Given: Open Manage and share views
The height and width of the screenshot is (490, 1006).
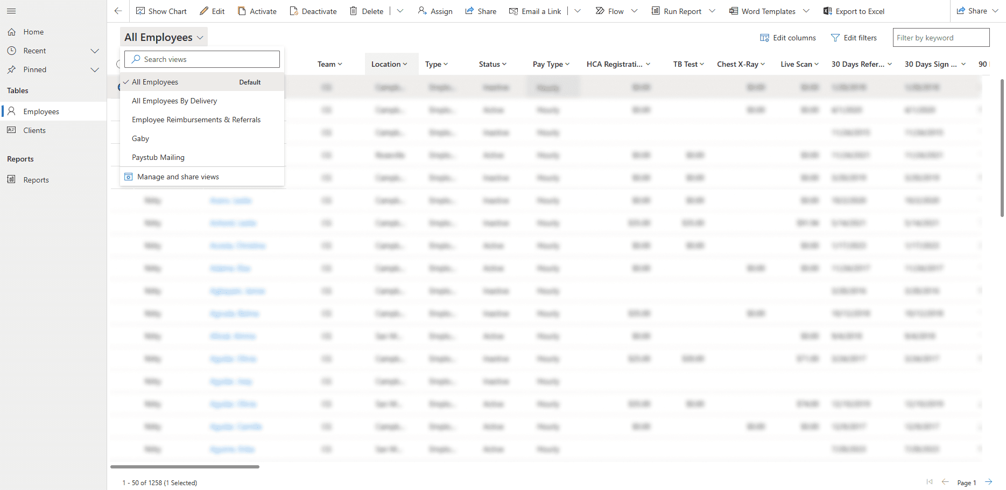Looking at the screenshot, I should (178, 176).
